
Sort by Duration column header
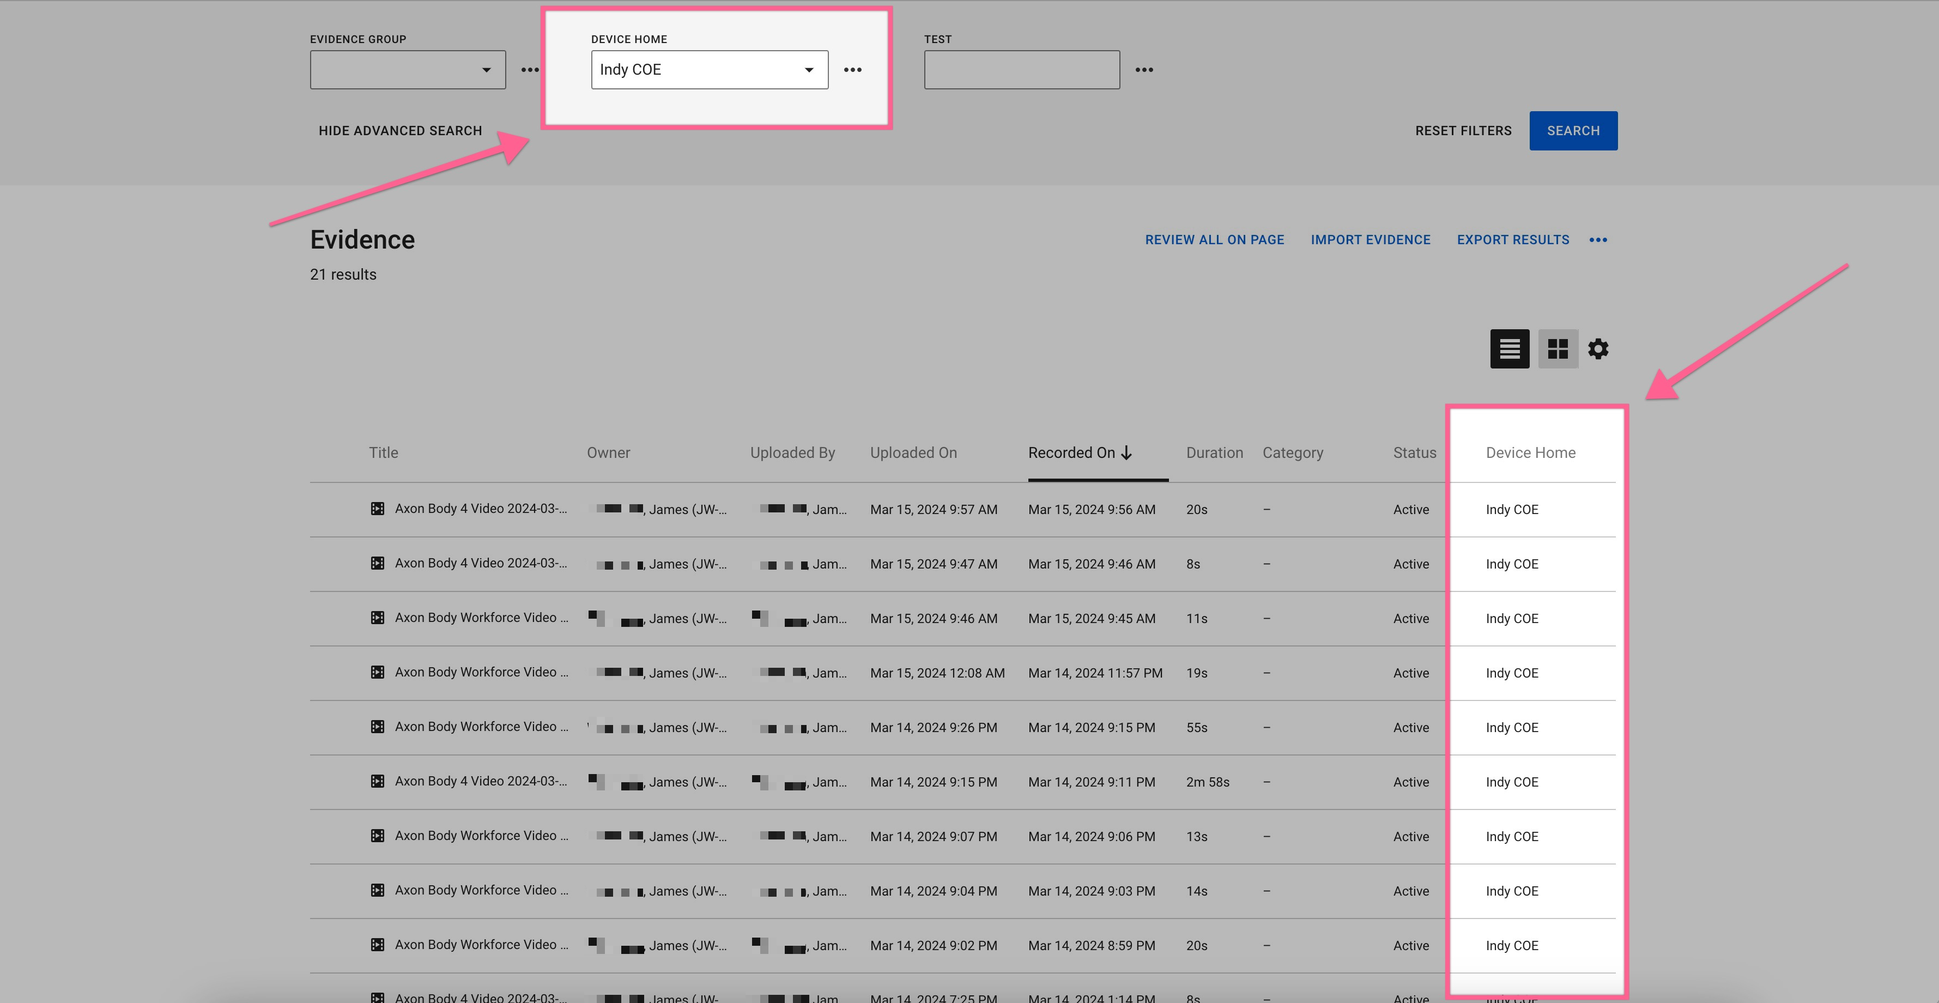tap(1214, 452)
